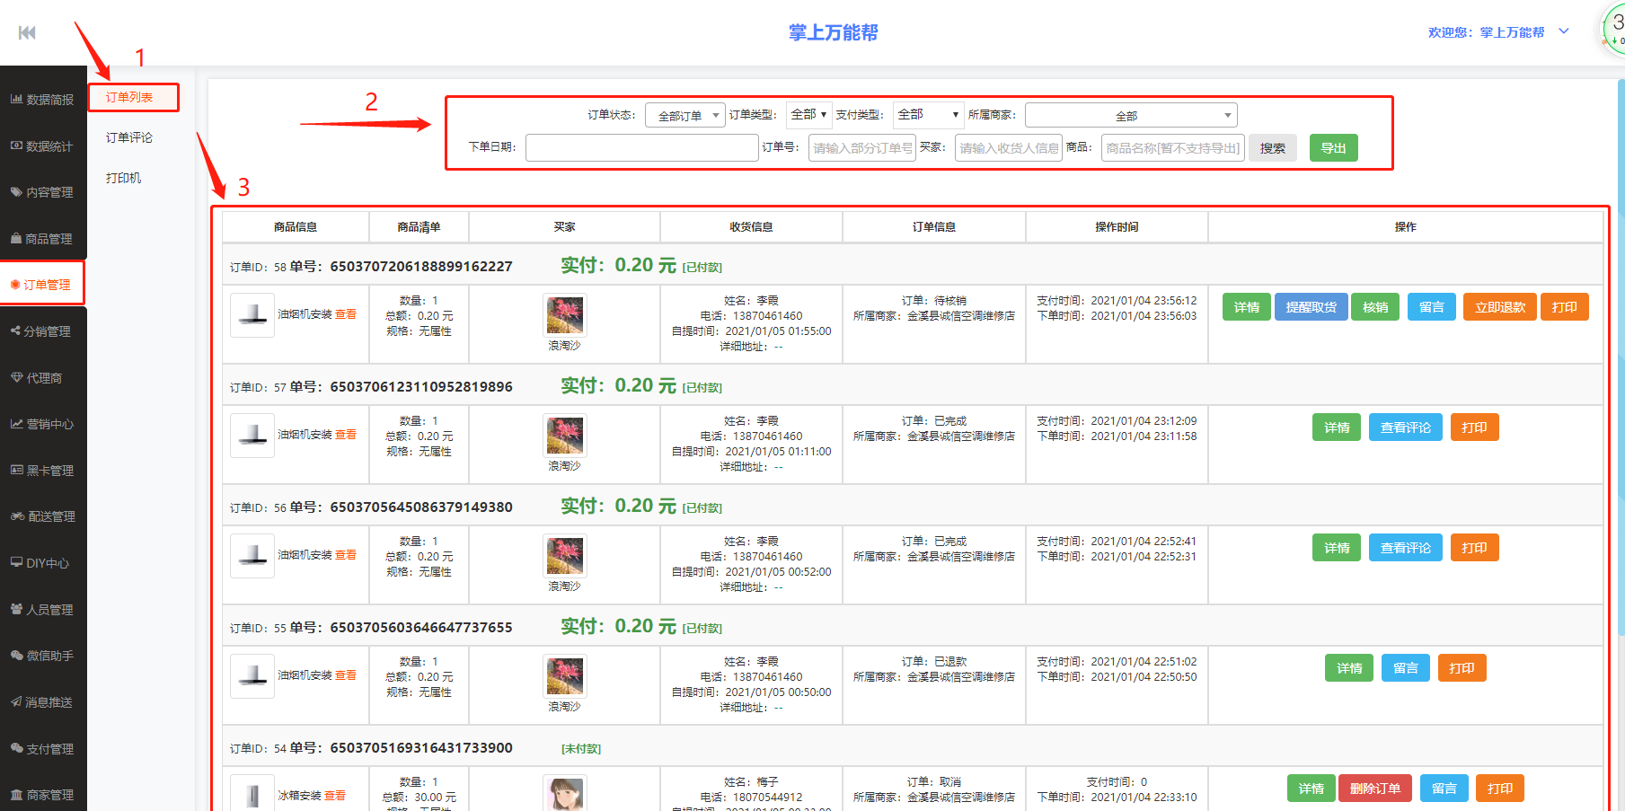Click the 查看 link in order 58
The width and height of the screenshot is (1625, 811).
346,314
